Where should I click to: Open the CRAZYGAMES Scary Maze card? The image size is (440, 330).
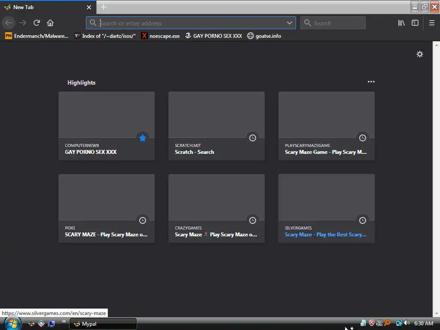click(217, 208)
